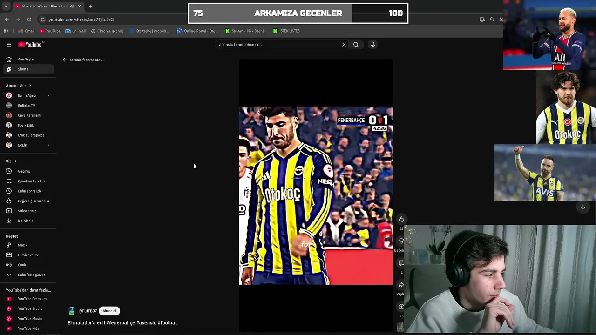
Task: Go to Ana Sayfa in the sidebar
Action: pos(28,59)
